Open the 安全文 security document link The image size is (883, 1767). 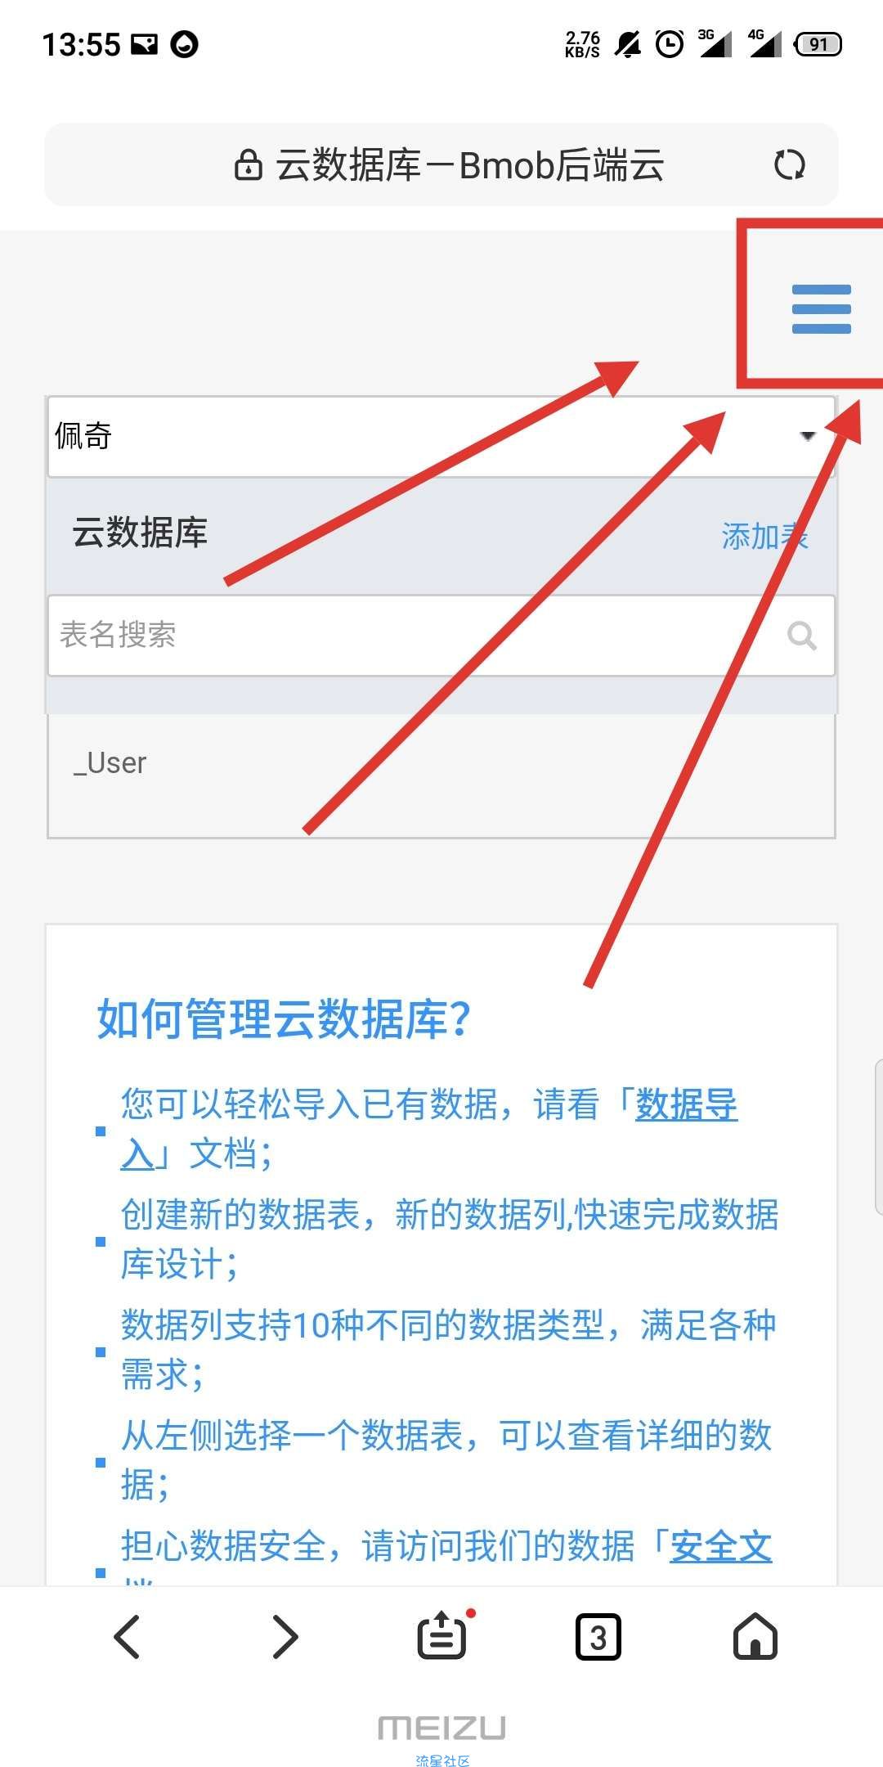click(720, 1547)
